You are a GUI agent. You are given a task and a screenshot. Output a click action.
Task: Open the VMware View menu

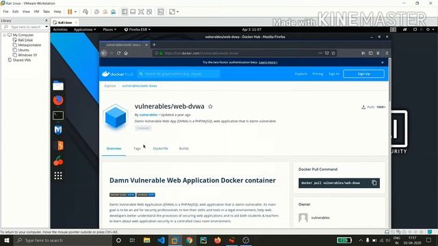[x=26, y=12]
